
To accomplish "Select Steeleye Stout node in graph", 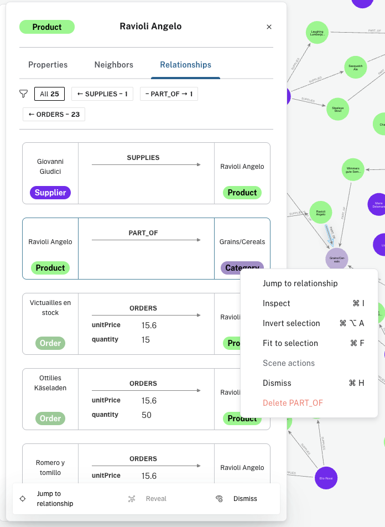I will click(x=337, y=109).
